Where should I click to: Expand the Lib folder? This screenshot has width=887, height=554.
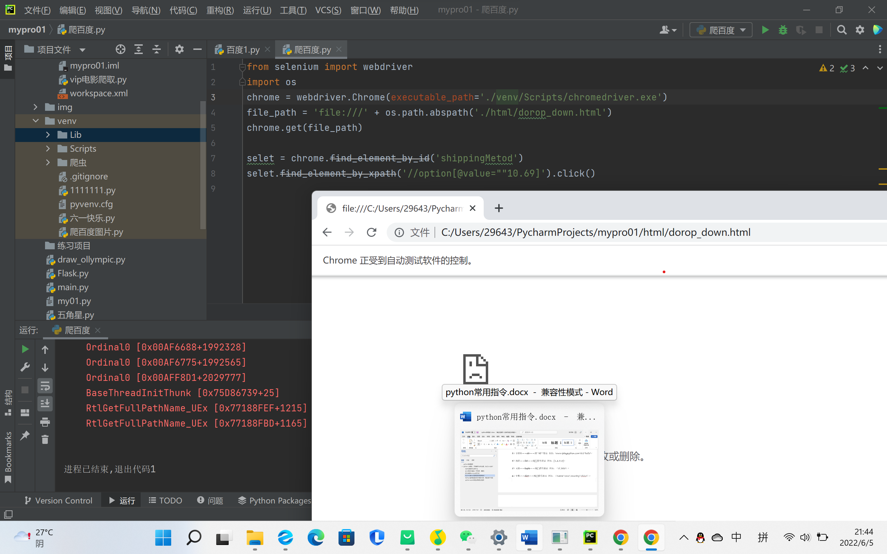tap(48, 135)
